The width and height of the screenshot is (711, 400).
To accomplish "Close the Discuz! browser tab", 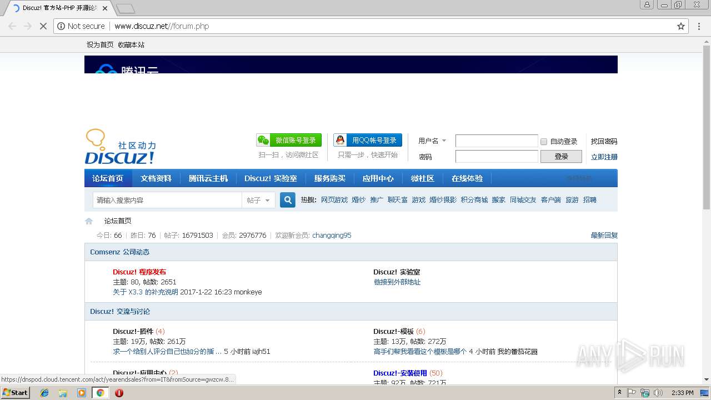I will pyautogui.click(x=105, y=8).
